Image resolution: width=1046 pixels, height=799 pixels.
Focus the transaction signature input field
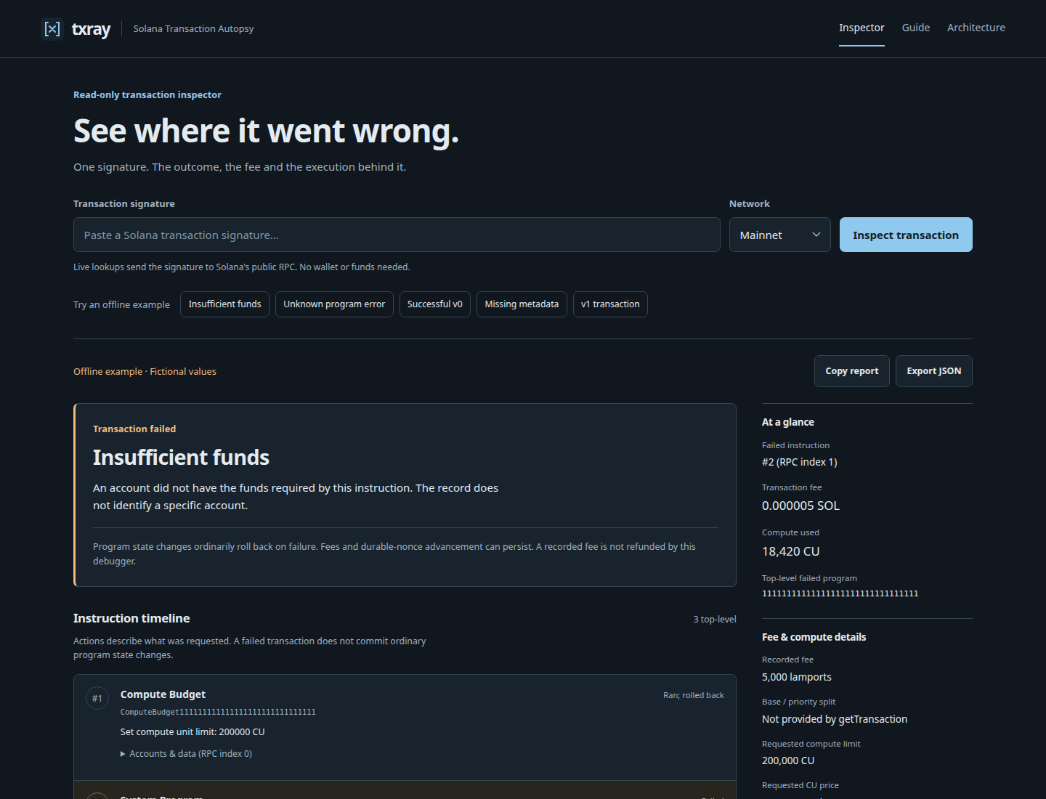point(397,235)
